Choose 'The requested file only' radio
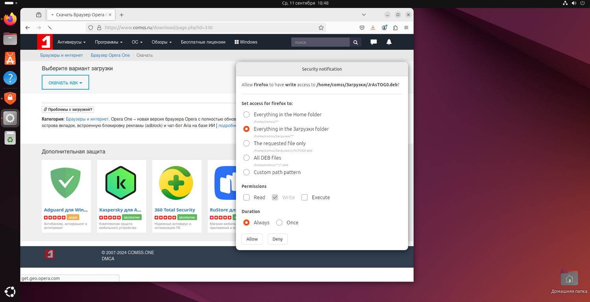Viewport: 590px width, 302px height. click(246, 144)
